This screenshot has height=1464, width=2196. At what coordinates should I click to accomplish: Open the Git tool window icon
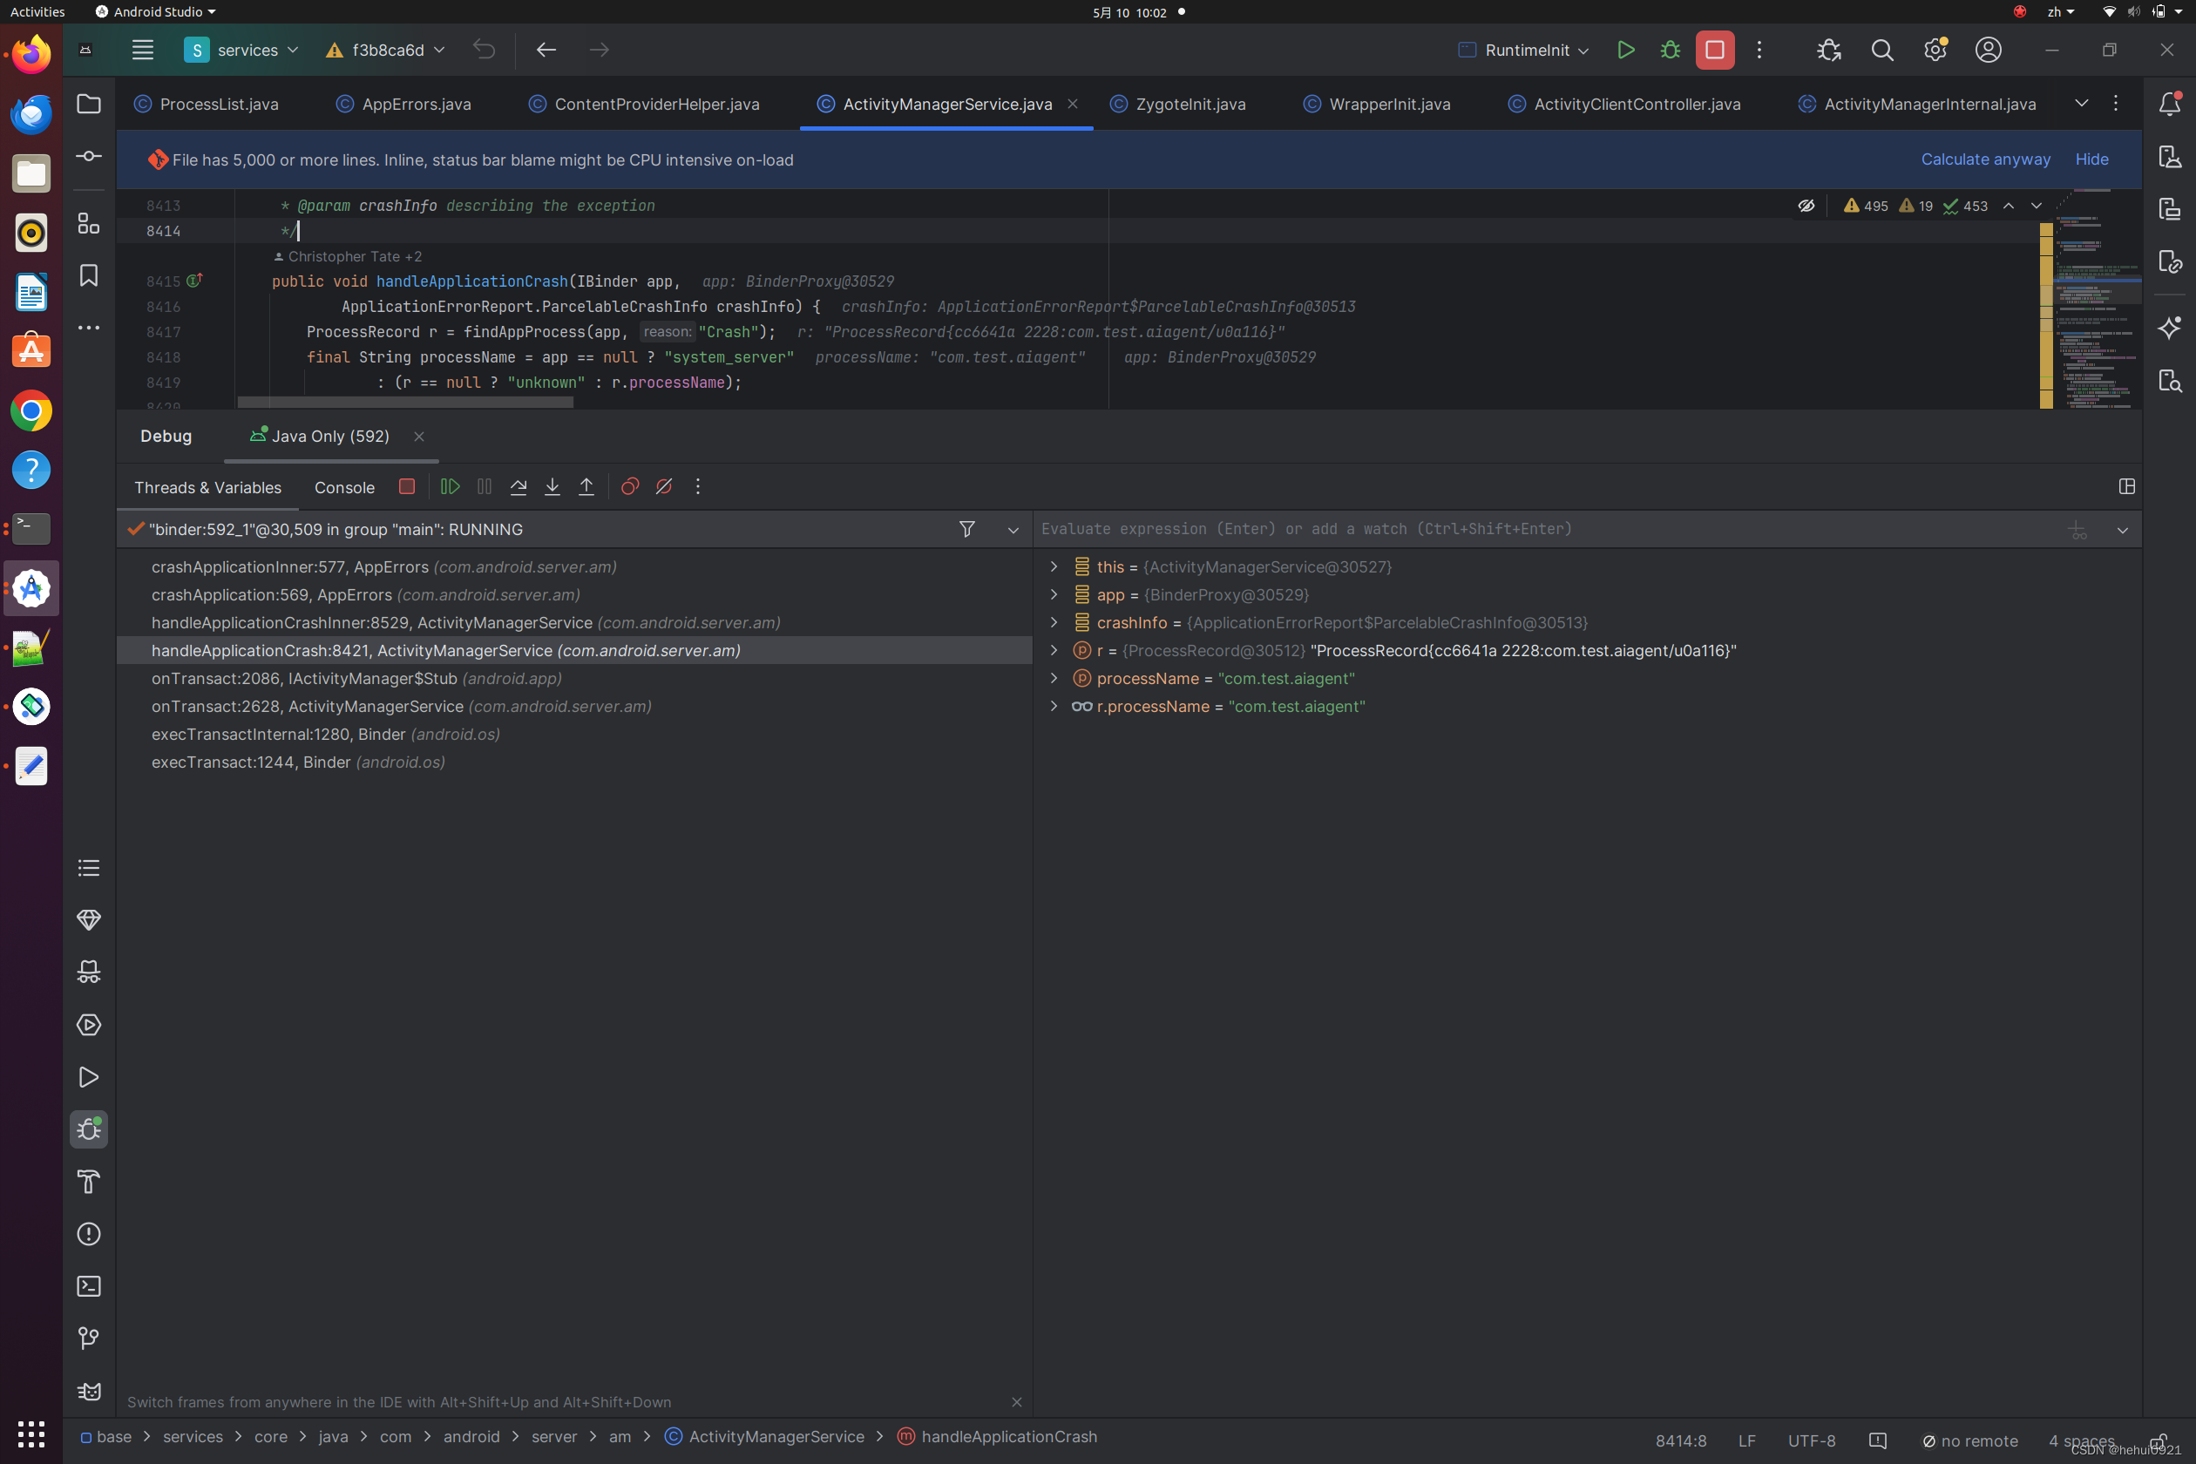pos(89,1338)
